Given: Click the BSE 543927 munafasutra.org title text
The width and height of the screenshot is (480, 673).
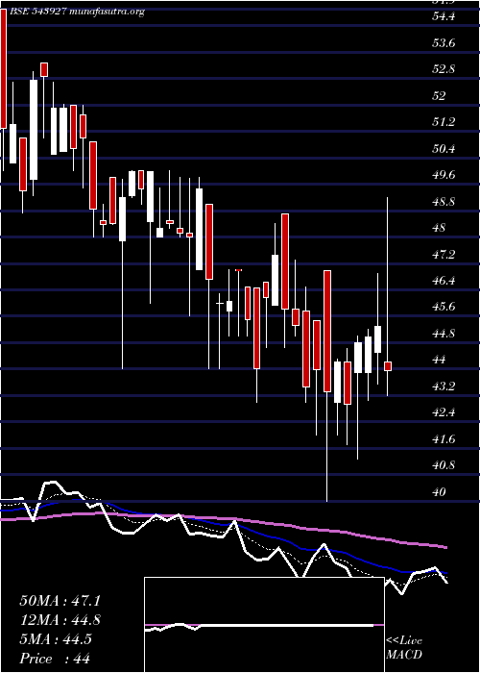Looking at the screenshot, I should (76, 12).
